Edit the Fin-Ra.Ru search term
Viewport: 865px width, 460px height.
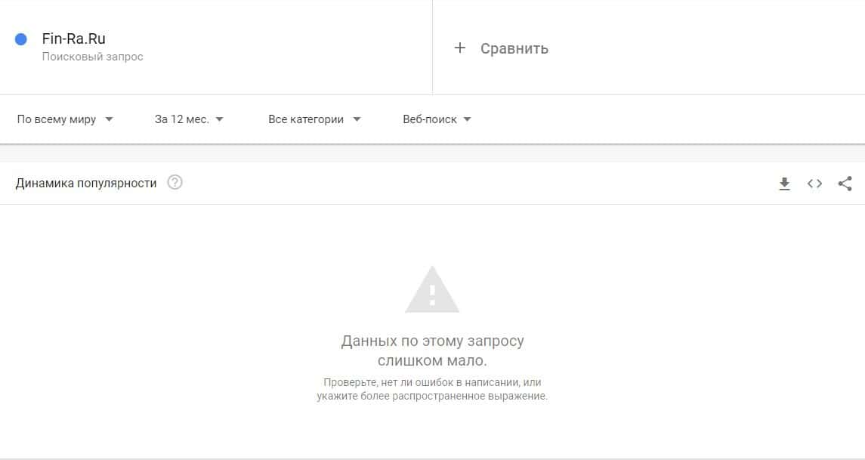[x=73, y=39]
